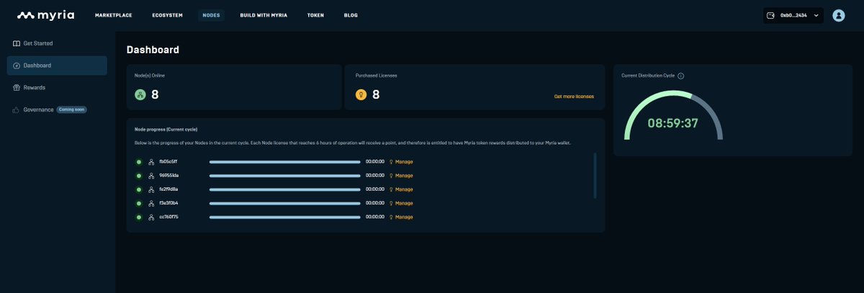Click the Current Distribution Cycle info icon
Image resolution: width=864 pixels, height=293 pixels.
tap(681, 76)
